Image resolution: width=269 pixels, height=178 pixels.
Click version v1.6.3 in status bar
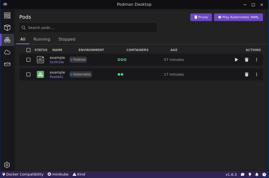[231, 175]
